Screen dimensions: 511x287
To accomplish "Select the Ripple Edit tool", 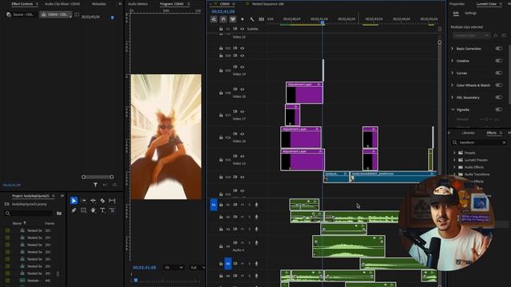I will tap(93, 201).
